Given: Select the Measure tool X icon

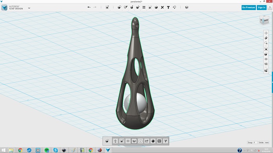Looking at the screenshot, I should coord(162,7).
